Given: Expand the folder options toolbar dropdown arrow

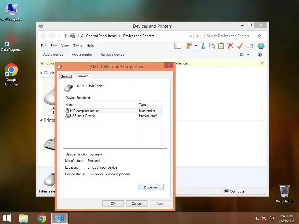Looking at the screenshot, I should tap(196, 46).
